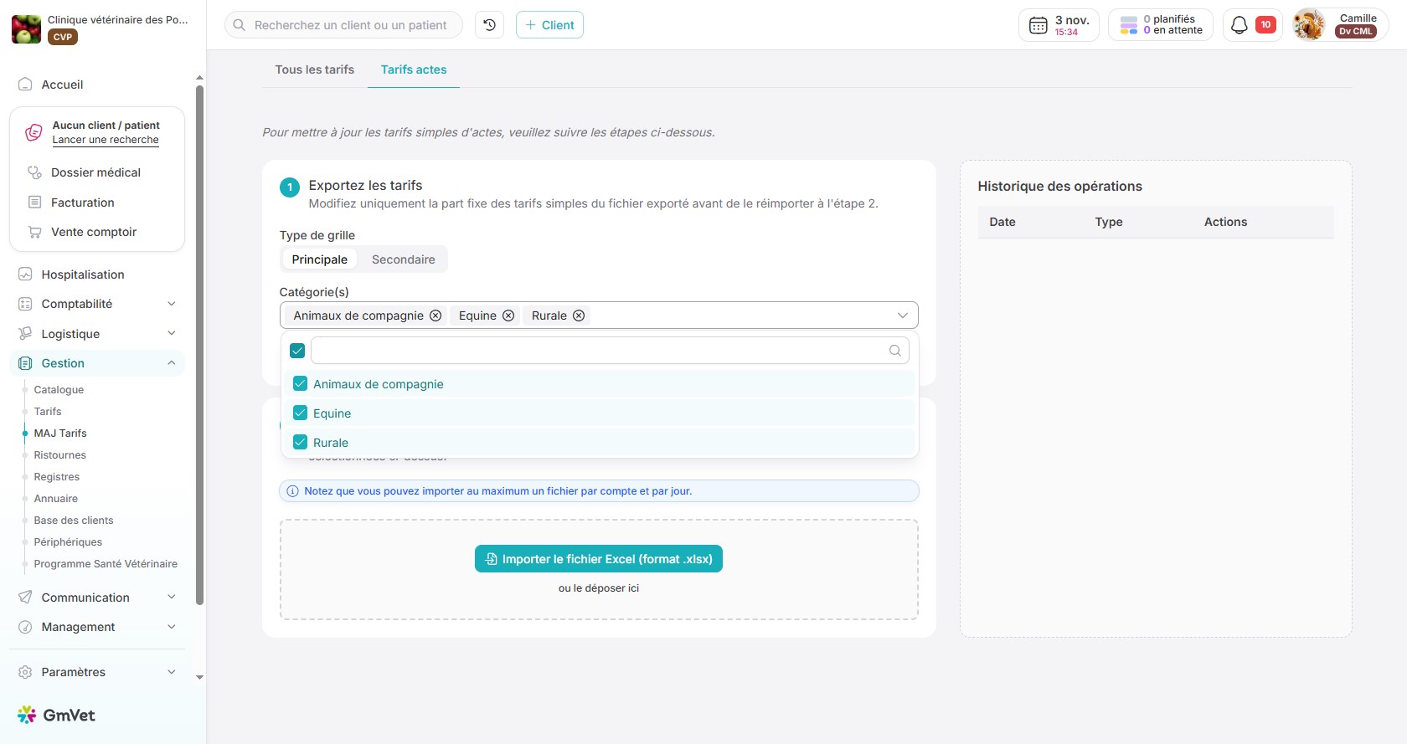Click the Camille user avatar
1407x744 pixels.
(x=1309, y=25)
